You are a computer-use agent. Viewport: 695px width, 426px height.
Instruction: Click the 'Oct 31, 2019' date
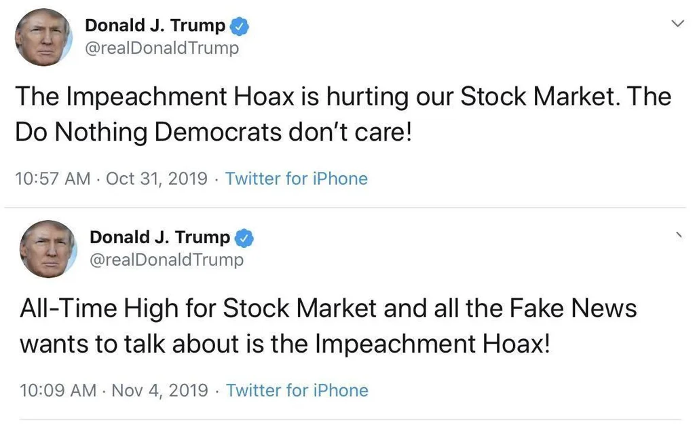157,179
